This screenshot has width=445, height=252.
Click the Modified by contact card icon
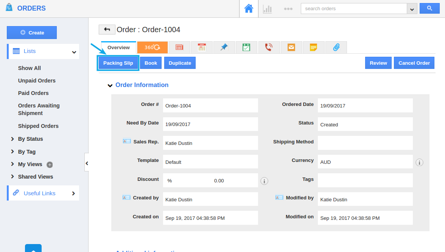[279, 197]
